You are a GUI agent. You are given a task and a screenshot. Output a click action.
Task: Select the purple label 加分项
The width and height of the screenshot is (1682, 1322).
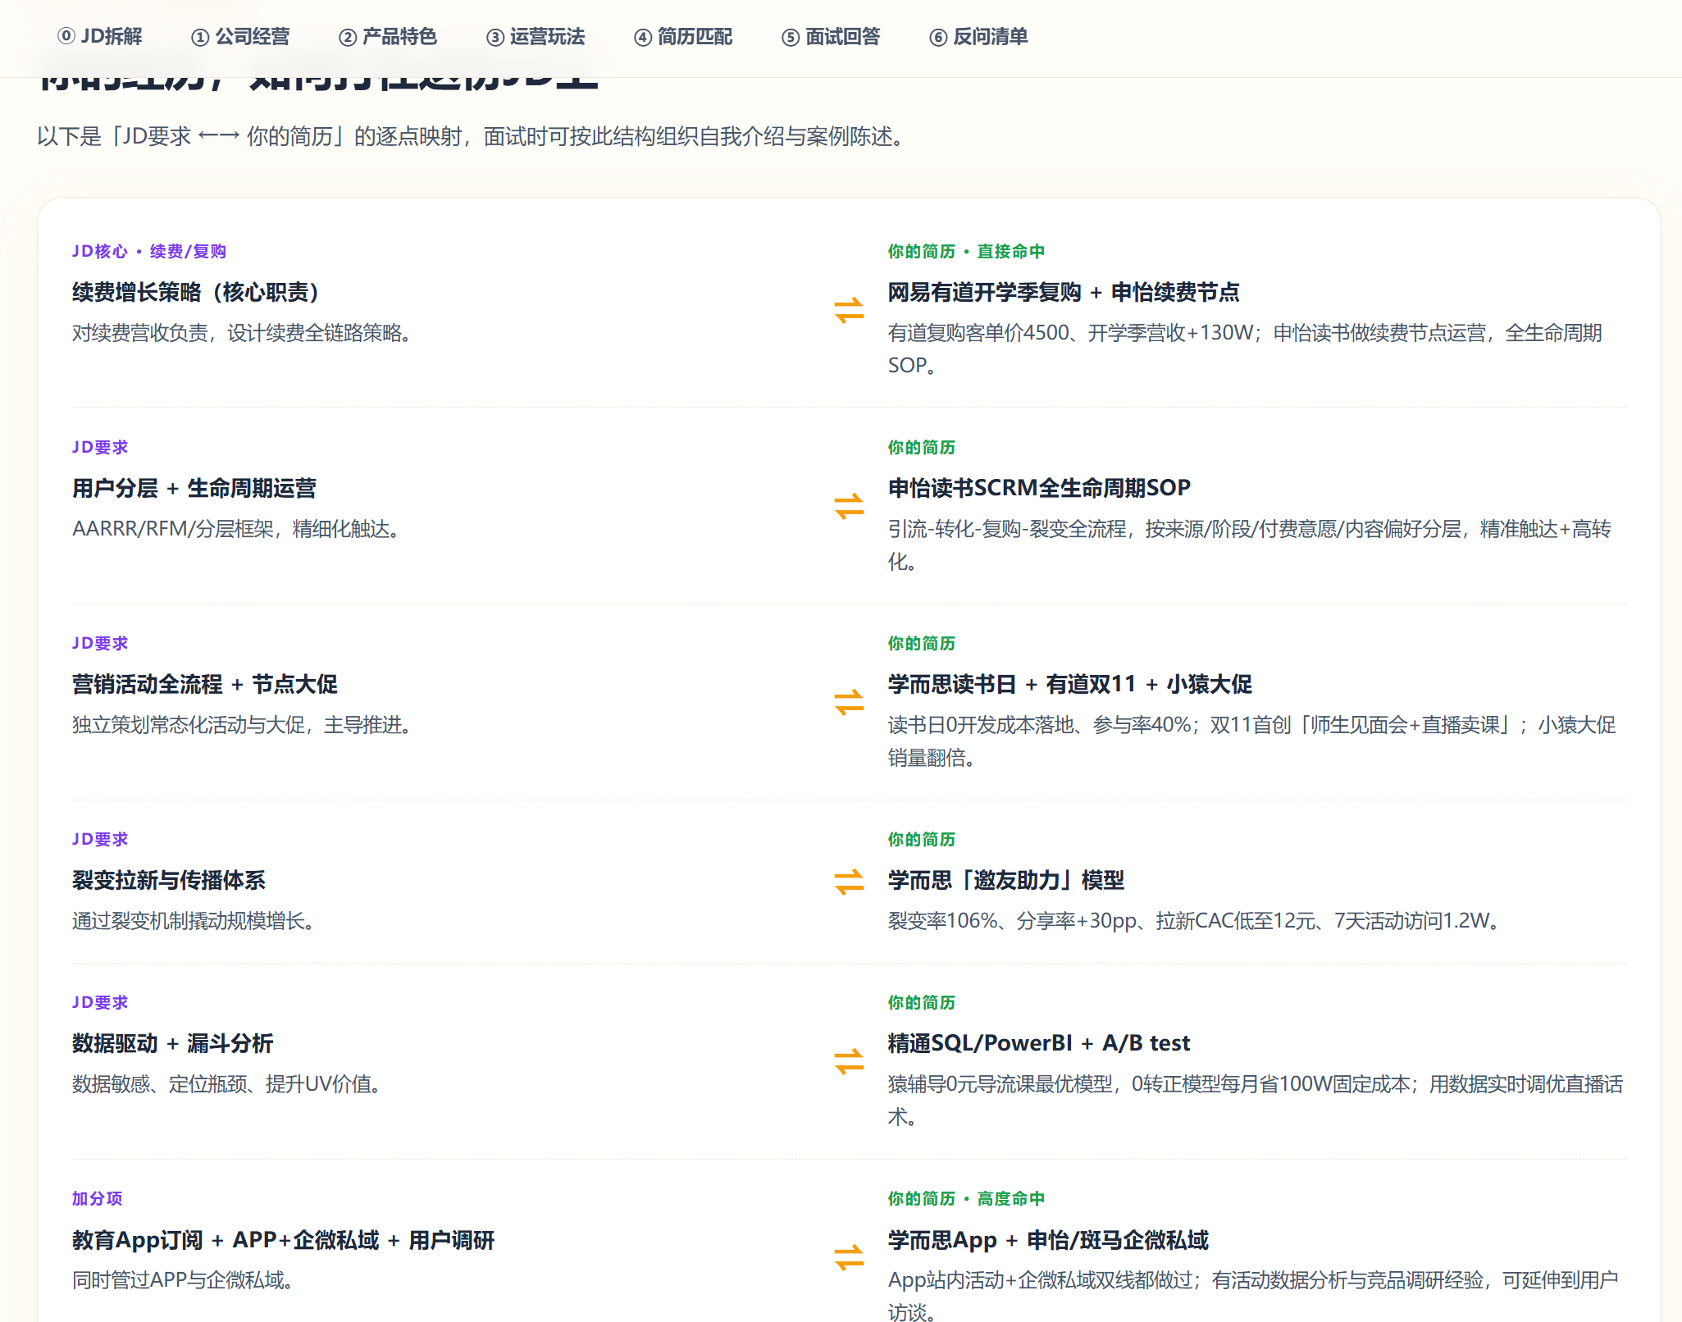[98, 1198]
